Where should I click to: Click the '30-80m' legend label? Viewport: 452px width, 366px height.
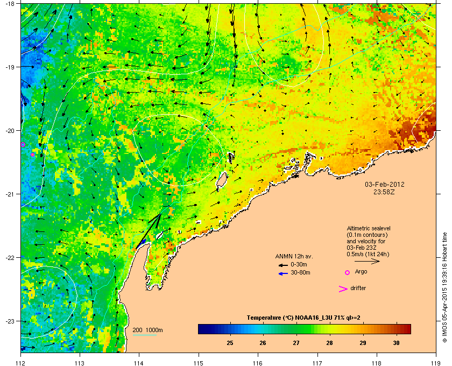tap(300, 272)
